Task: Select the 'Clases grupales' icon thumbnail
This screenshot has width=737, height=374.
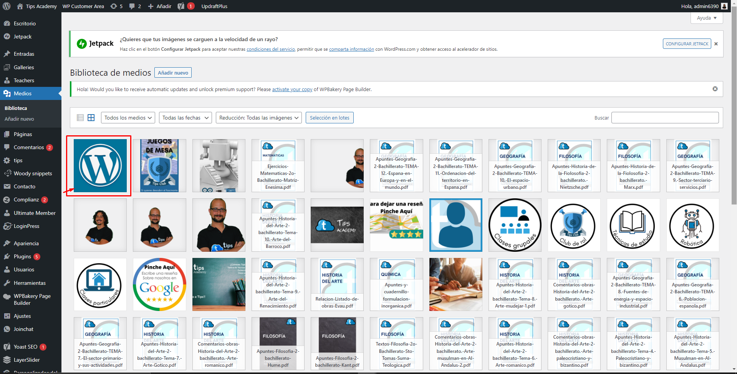Action: (515, 225)
